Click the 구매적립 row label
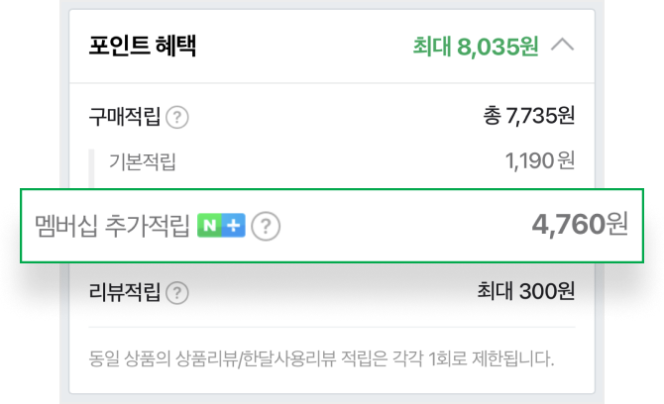The height and width of the screenshot is (404, 664). [x=124, y=117]
